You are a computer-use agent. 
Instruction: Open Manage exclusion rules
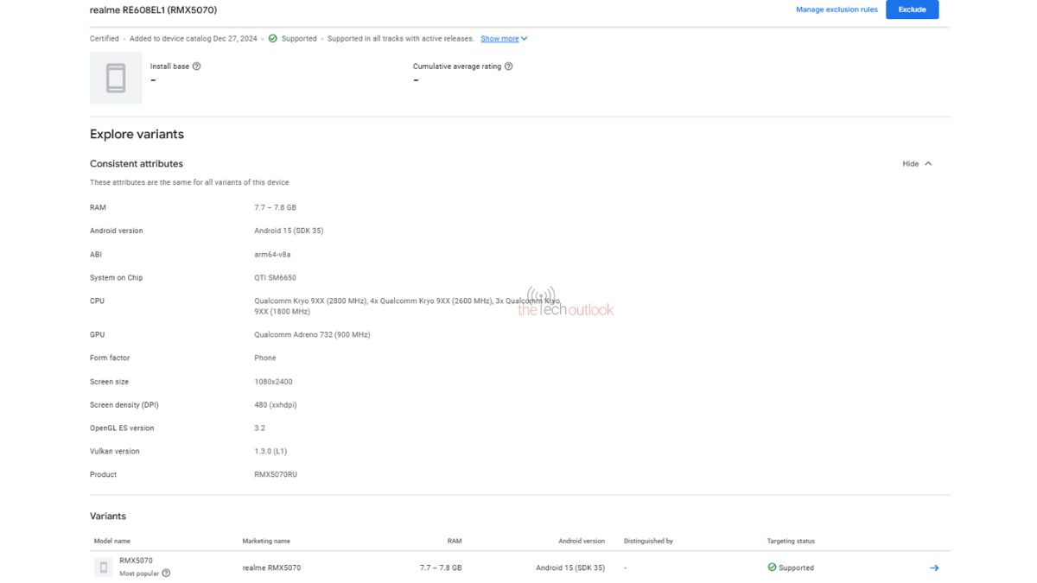pyautogui.click(x=836, y=9)
